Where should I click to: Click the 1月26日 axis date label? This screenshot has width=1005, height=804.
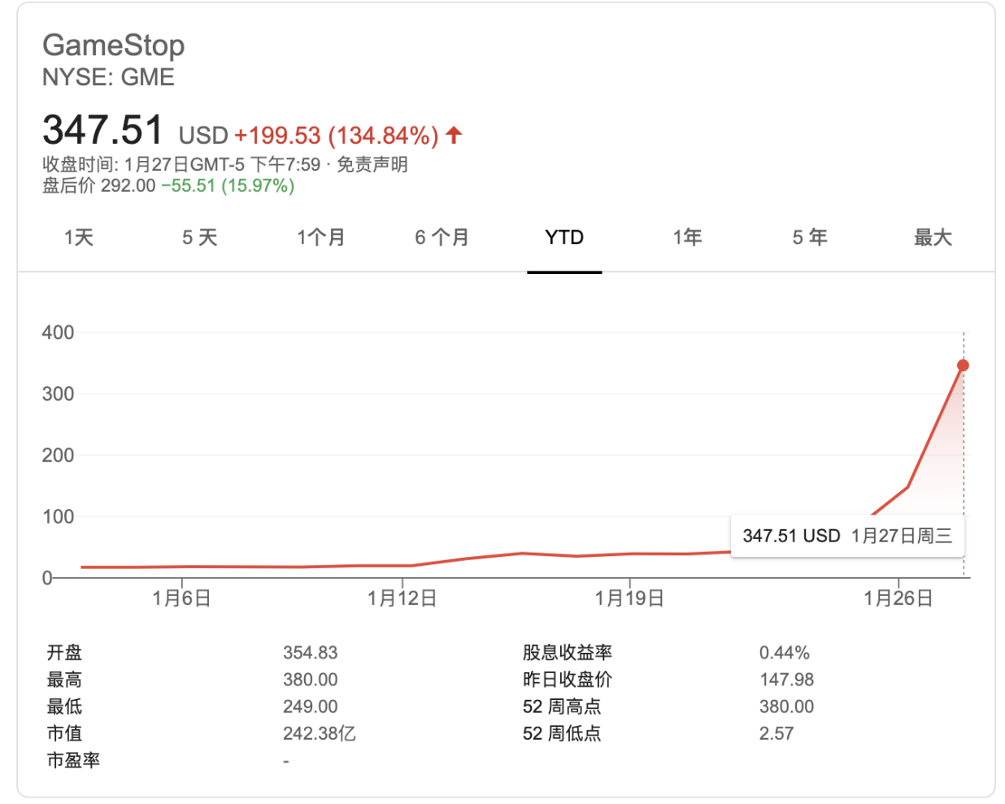coord(898,599)
